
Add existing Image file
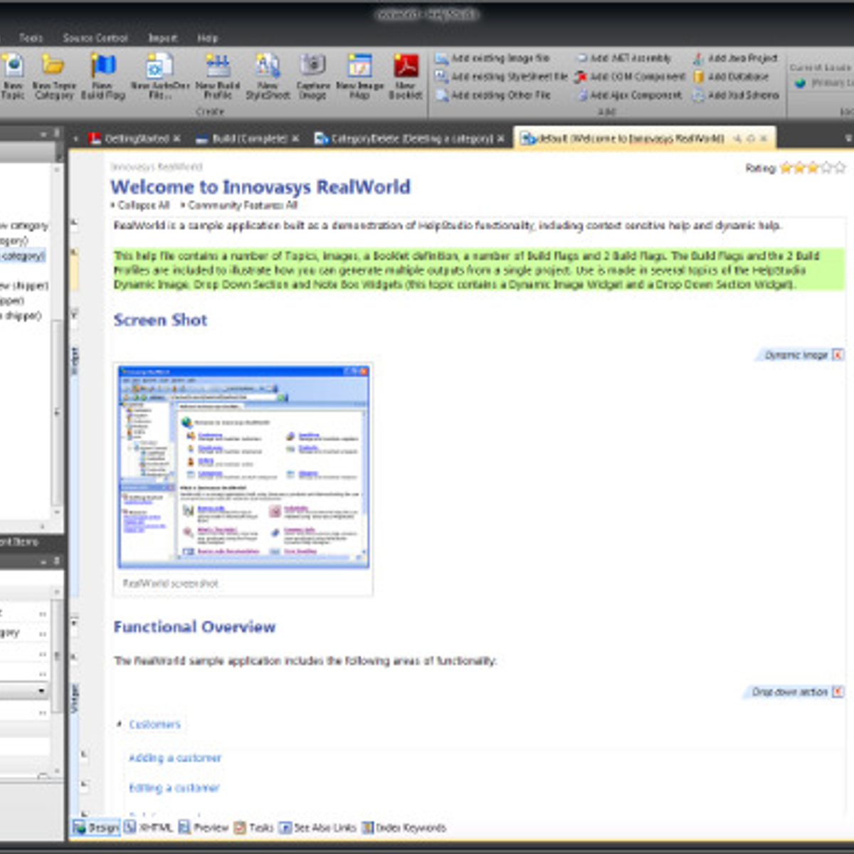click(492, 58)
